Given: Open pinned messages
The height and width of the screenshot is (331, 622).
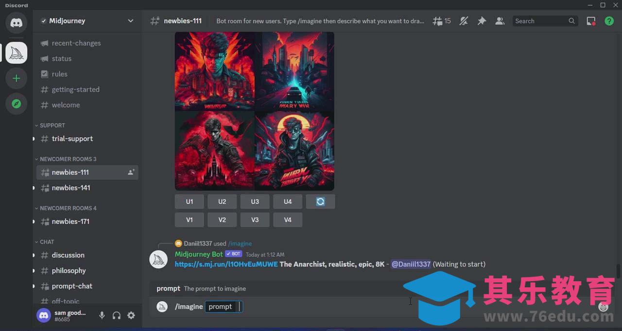Looking at the screenshot, I should click(x=482, y=21).
